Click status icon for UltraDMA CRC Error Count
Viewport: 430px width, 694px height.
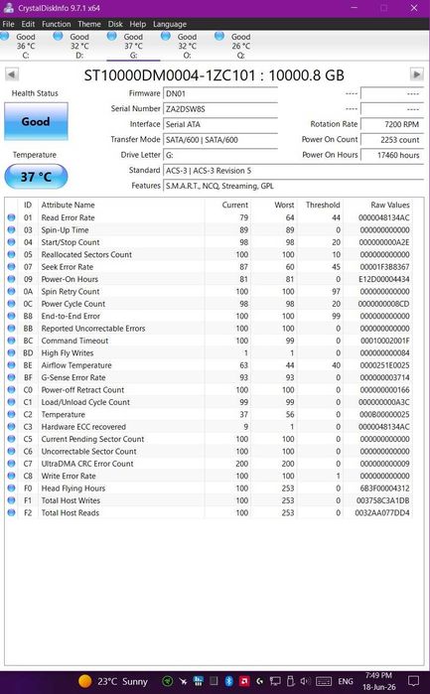click(x=11, y=464)
